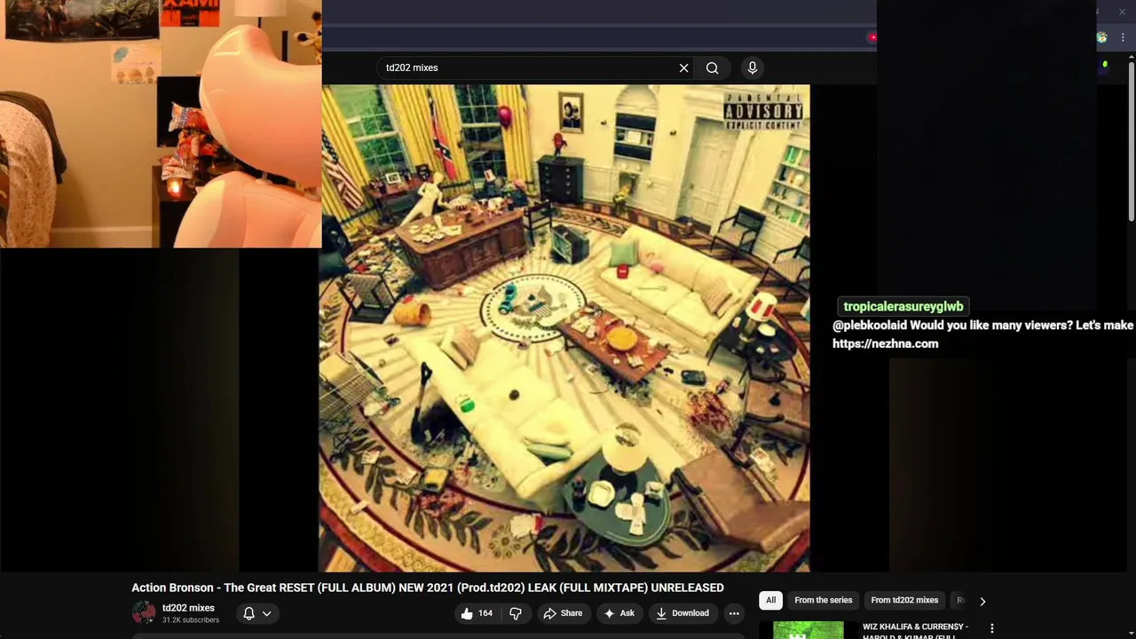Open the three-dot more actions menu
The height and width of the screenshot is (639, 1136).
(x=734, y=613)
